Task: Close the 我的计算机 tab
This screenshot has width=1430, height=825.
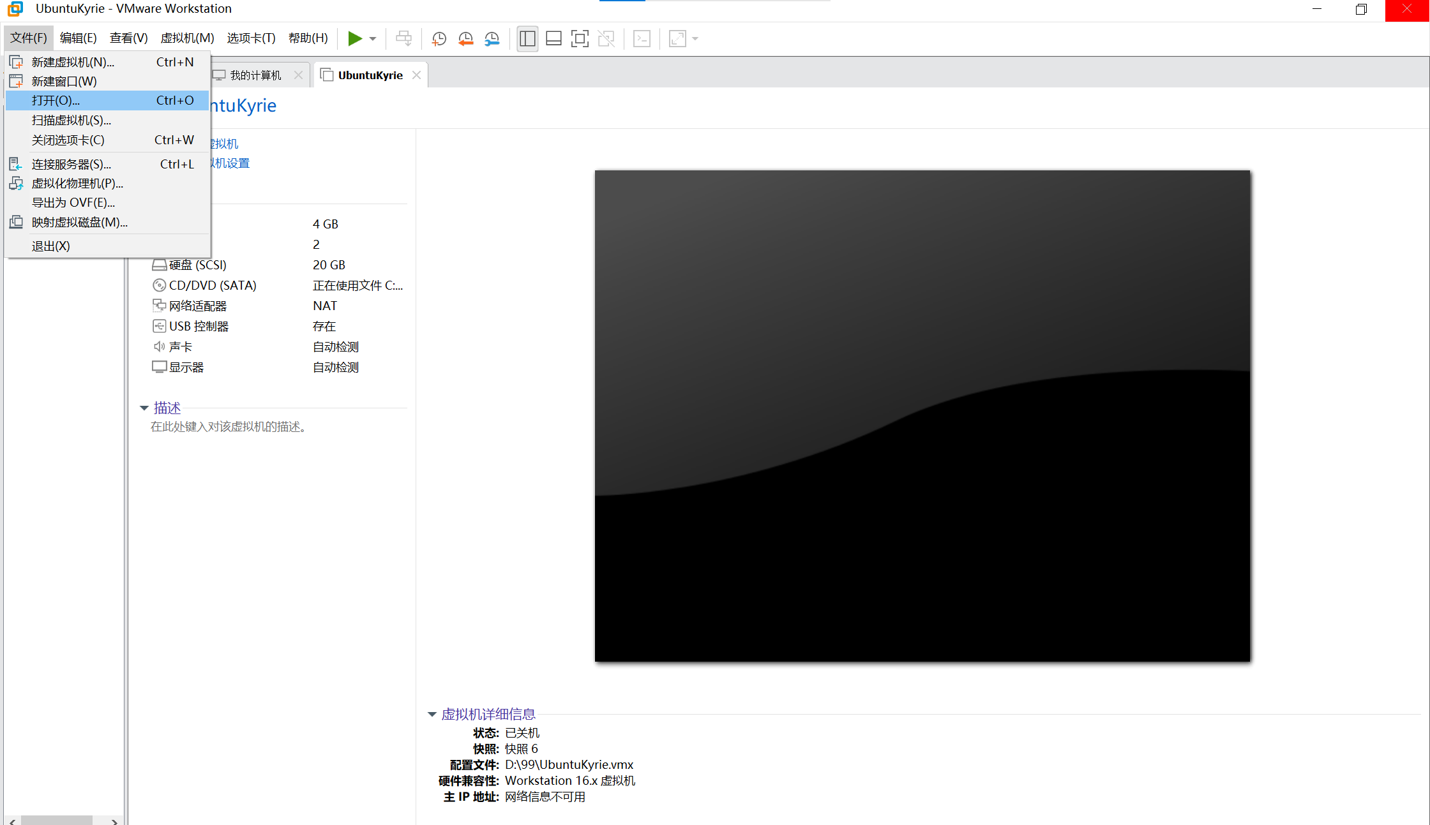Action: (298, 75)
